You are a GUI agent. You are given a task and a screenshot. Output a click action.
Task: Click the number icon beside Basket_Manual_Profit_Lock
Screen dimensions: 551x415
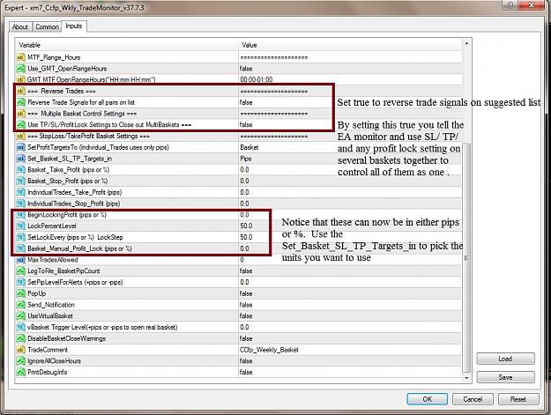pyautogui.click(x=21, y=248)
